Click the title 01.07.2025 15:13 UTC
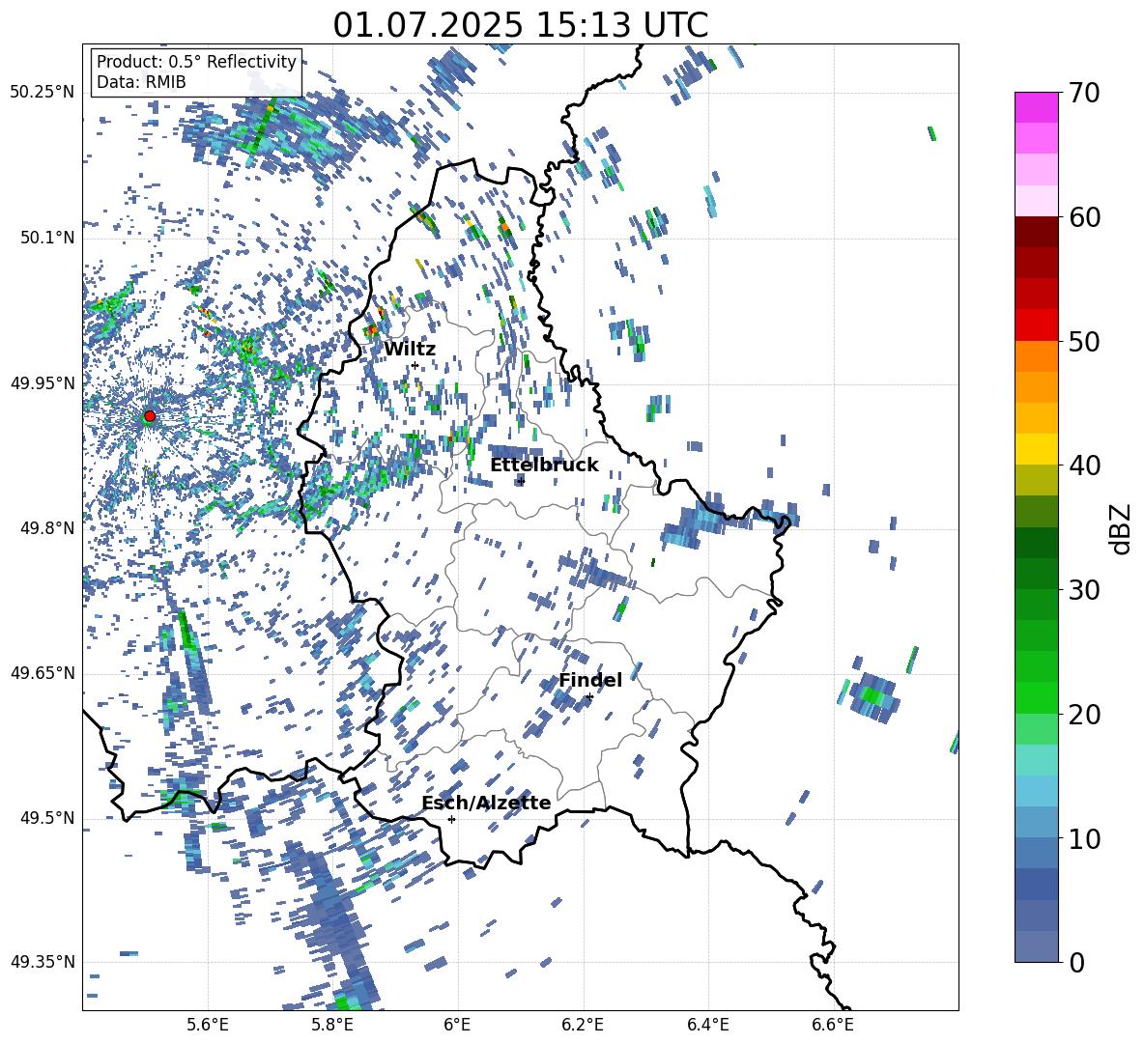This screenshot has width=1144, height=1044. point(520,25)
